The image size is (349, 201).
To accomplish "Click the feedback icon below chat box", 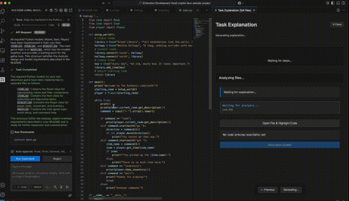I will [70, 195].
